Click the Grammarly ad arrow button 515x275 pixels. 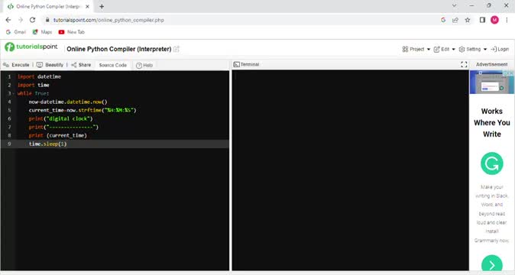click(x=491, y=264)
